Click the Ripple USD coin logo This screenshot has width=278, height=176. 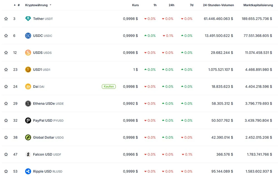[x=28, y=171]
